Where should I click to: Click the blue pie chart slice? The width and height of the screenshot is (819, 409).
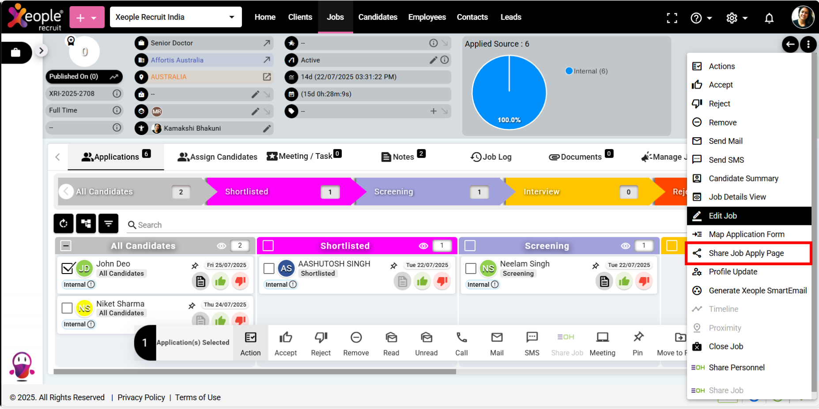[509, 93]
